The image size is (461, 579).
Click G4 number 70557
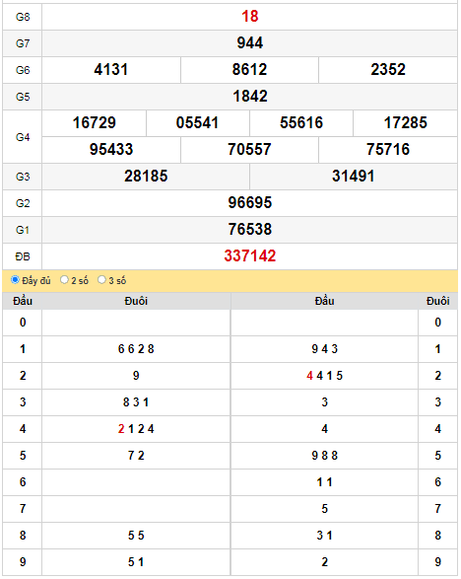[249, 150]
